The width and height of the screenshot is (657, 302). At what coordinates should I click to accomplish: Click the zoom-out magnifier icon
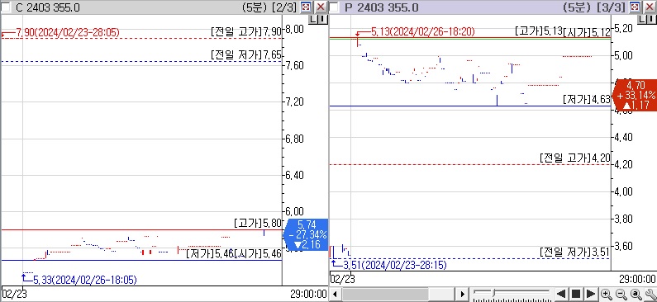pos(621,294)
